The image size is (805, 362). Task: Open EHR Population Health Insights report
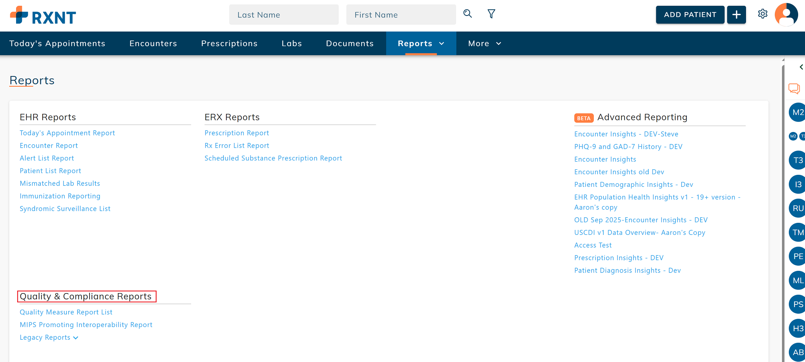pos(657,202)
